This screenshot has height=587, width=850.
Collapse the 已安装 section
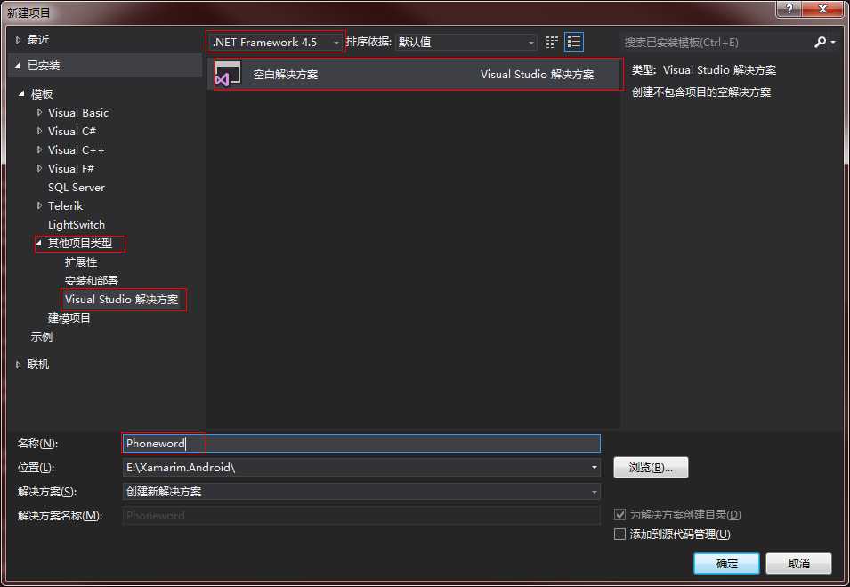click(x=17, y=66)
